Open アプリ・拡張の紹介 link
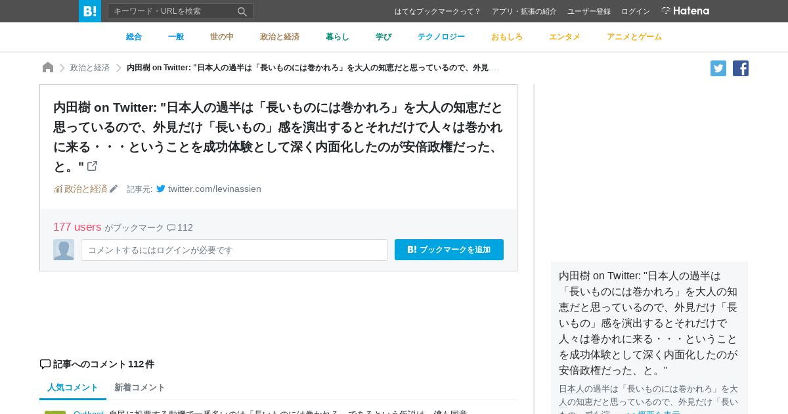The width and height of the screenshot is (788, 414). [x=524, y=11]
